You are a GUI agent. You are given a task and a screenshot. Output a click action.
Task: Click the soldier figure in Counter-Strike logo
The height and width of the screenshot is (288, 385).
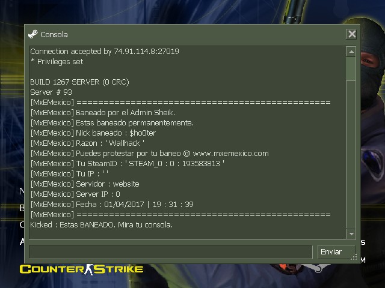pyautogui.click(x=90, y=269)
